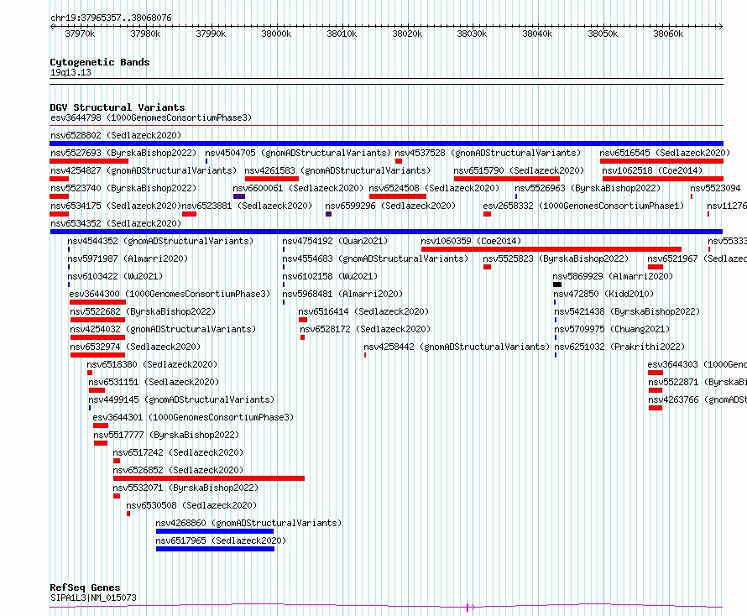Open nsv6600061 (Sedlazeck2020) label

(298, 188)
